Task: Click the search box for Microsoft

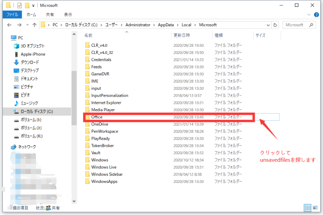Action: 299,25
